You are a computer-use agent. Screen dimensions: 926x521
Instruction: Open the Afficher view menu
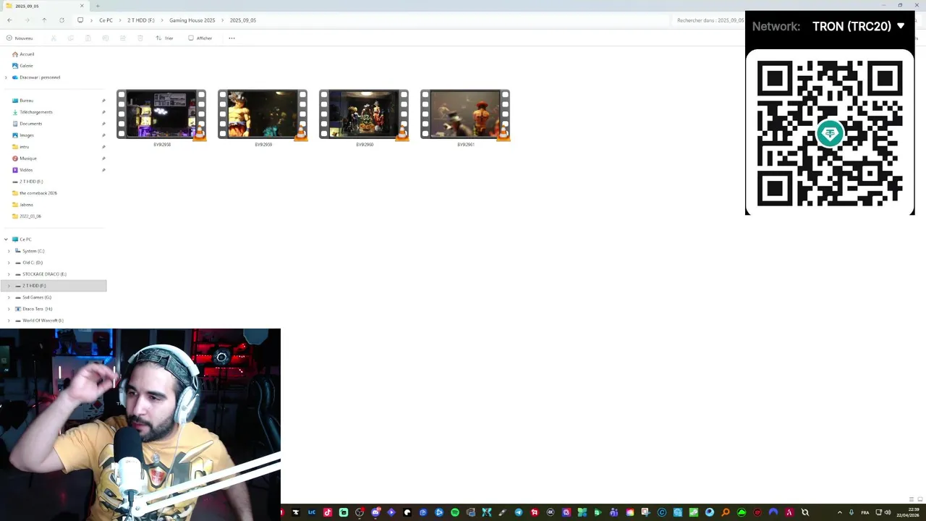tap(200, 38)
